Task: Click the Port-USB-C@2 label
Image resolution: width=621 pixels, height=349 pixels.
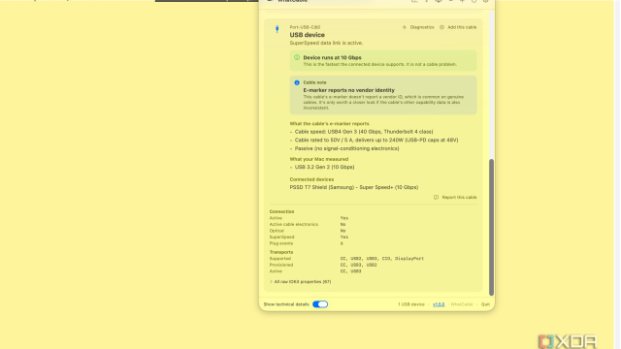Action: 305,27
